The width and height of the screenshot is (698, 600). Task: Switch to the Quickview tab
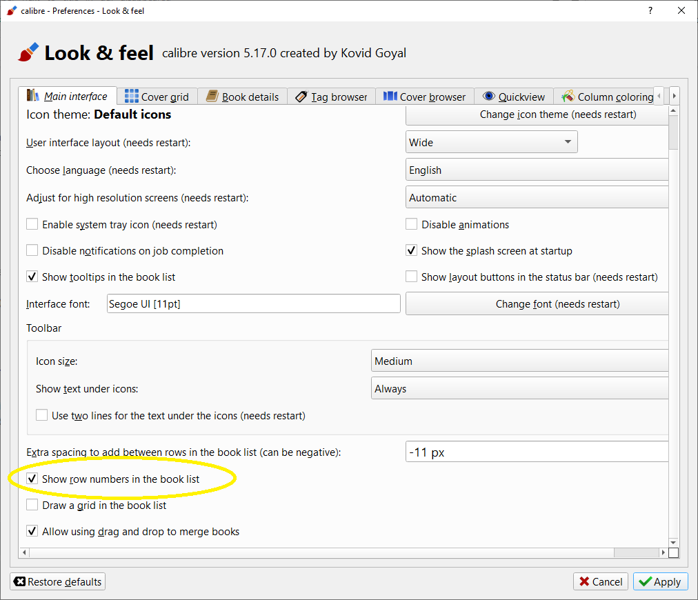pos(514,97)
